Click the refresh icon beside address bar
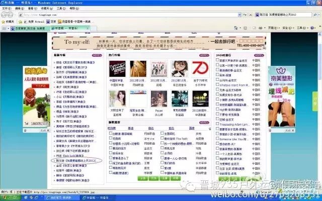Screen dimensions: 322x201 pos(245,15)
